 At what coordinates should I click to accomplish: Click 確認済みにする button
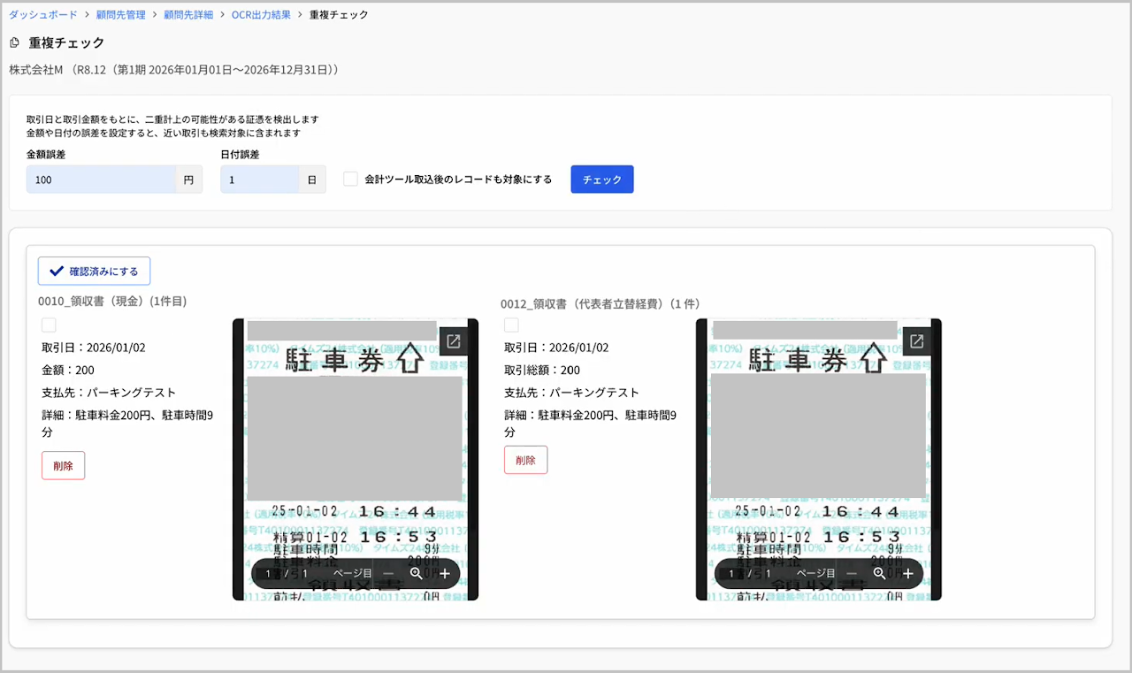click(94, 271)
